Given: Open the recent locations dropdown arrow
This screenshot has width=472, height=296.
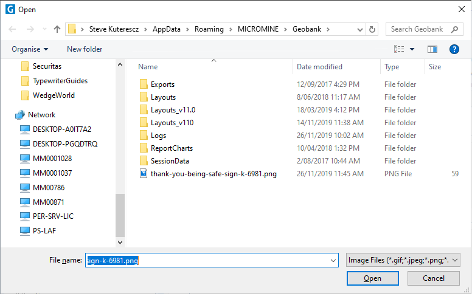Looking at the screenshot, I should (x=44, y=29).
